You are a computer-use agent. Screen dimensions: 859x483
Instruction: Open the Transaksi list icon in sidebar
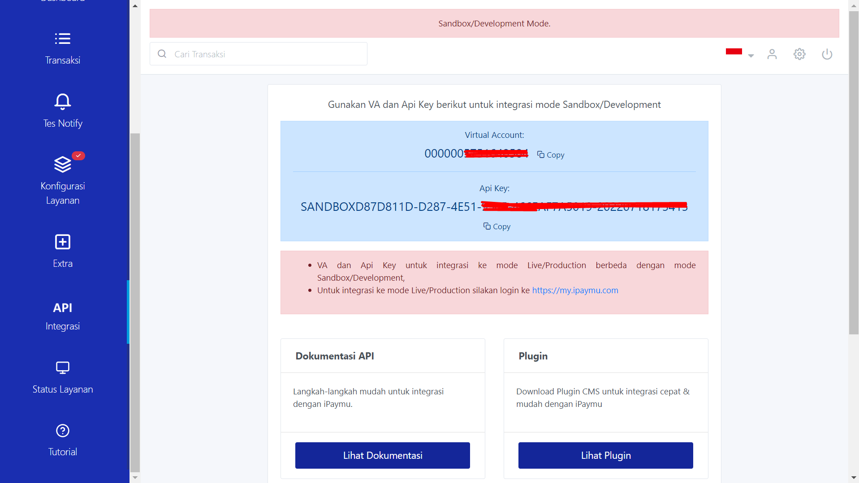(62, 39)
